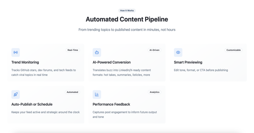The image size is (254, 133).
Task: Click the subtitle about trending topics to published content
Action: tap(127, 30)
